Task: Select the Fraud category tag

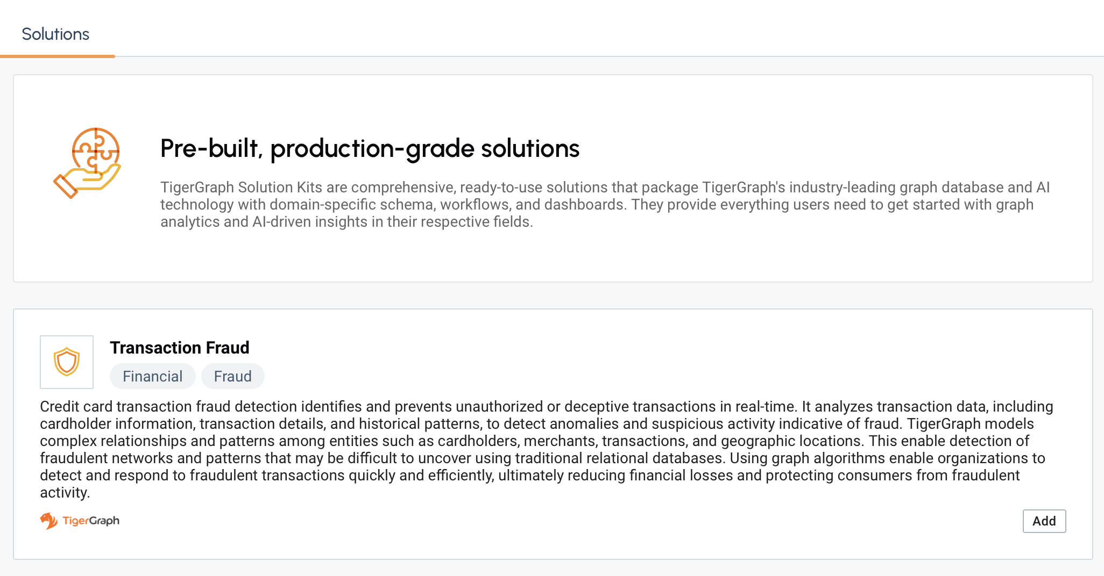Action: (232, 376)
